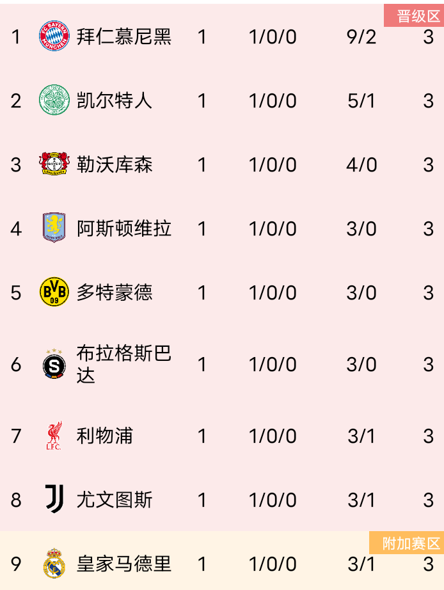444x590 pixels.
Task: Click the Borussia Dortmund BVB 09 logo
Action: coord(55,292)
